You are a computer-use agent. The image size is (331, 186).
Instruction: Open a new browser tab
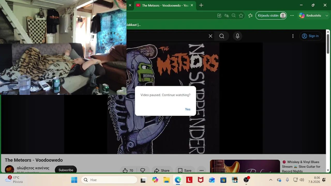tap(201, 5)
